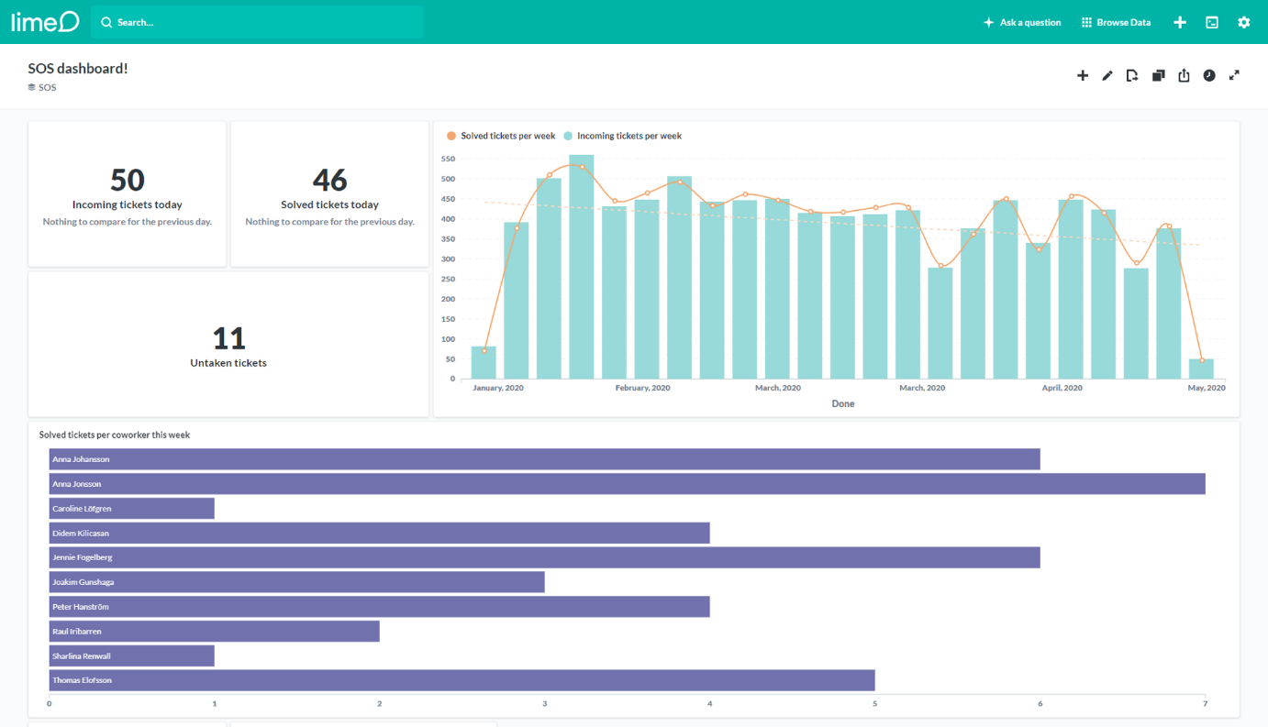
Task: Open auto-refresh clock icon
Action: point(1209,76)
